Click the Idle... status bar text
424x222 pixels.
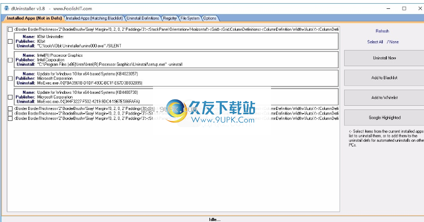click(215, 219)
